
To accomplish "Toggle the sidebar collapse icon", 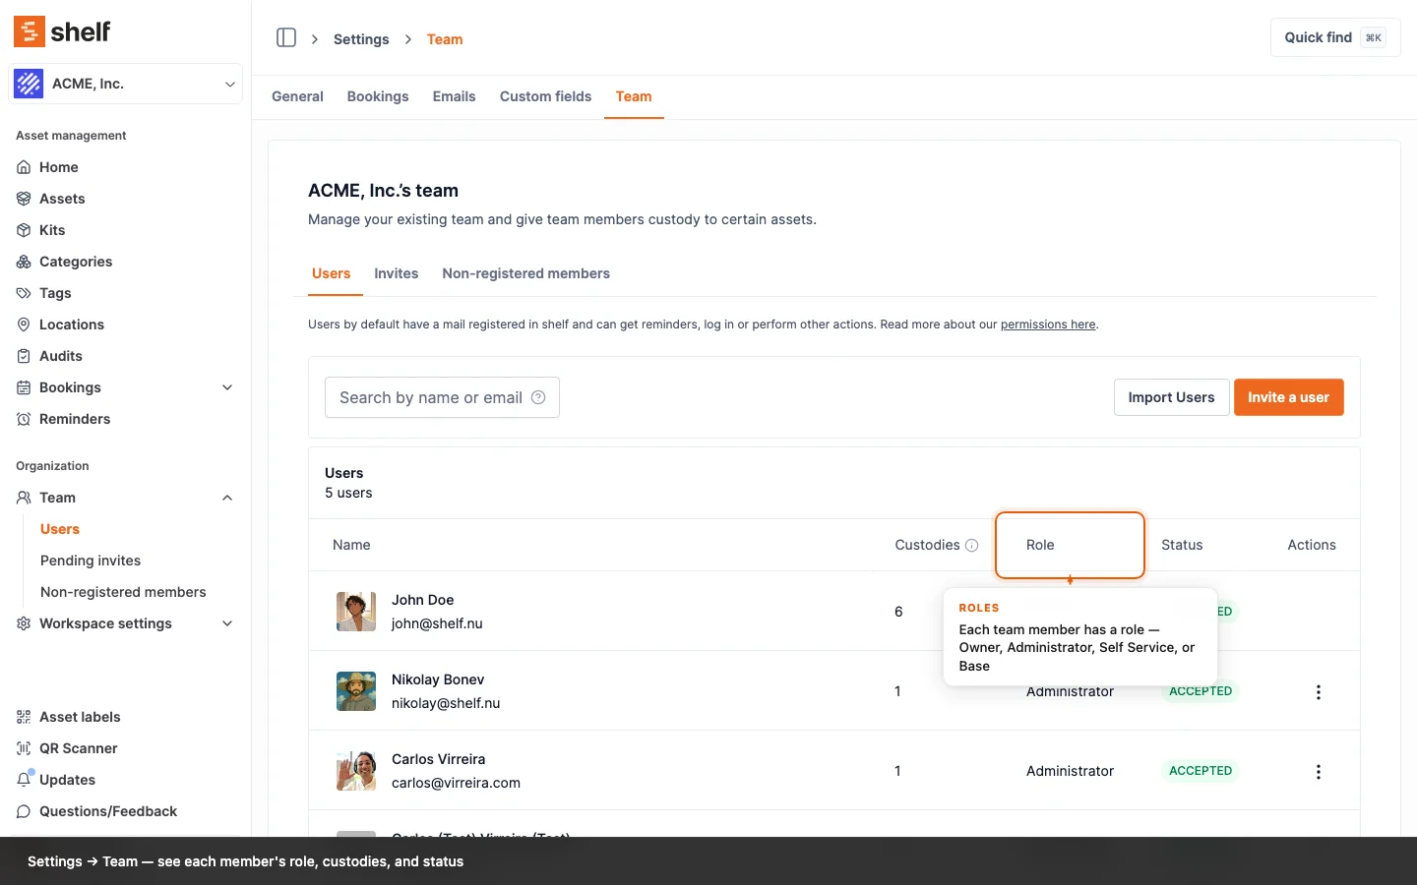I will (286, 38).
